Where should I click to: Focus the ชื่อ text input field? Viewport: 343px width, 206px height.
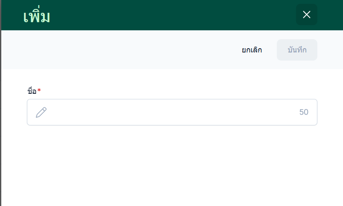[x=171, y=112]
